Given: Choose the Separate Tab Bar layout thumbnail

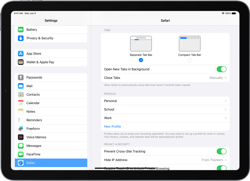Looking at the screenshot, I should pos(141,44).
